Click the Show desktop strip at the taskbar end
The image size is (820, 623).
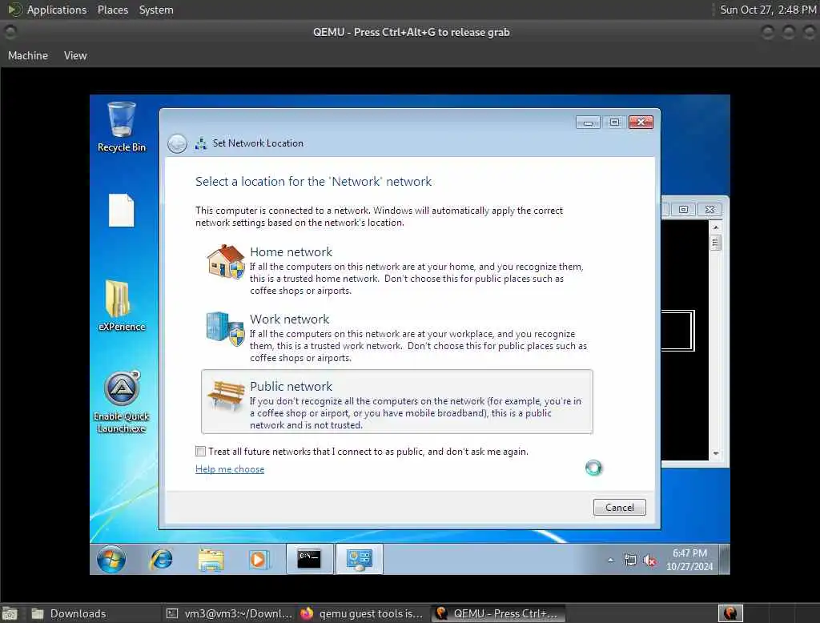725,559
